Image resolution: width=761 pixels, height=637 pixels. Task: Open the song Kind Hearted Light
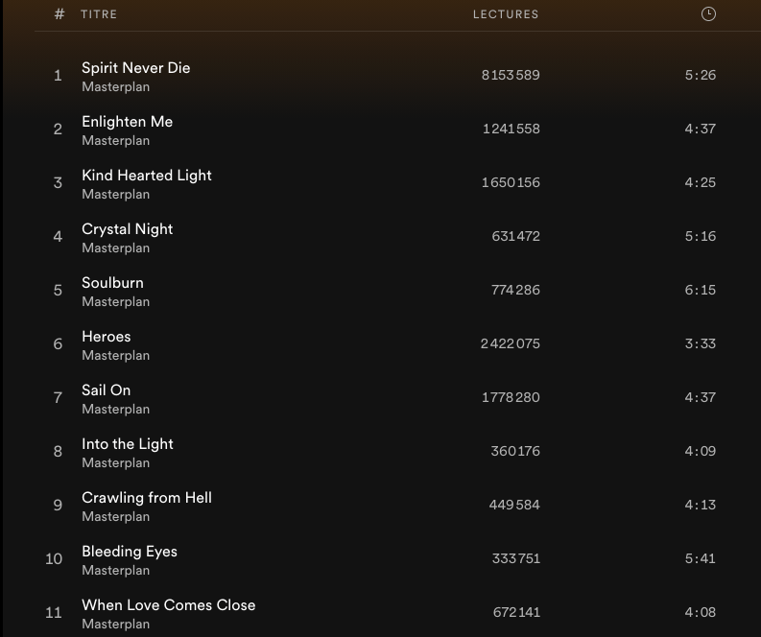point(146,176)
